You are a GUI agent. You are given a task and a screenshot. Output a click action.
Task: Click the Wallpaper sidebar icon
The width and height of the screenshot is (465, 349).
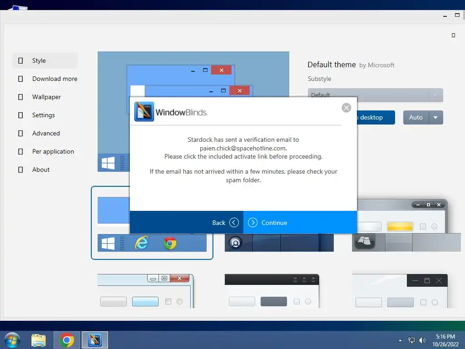tap(20, 97)
